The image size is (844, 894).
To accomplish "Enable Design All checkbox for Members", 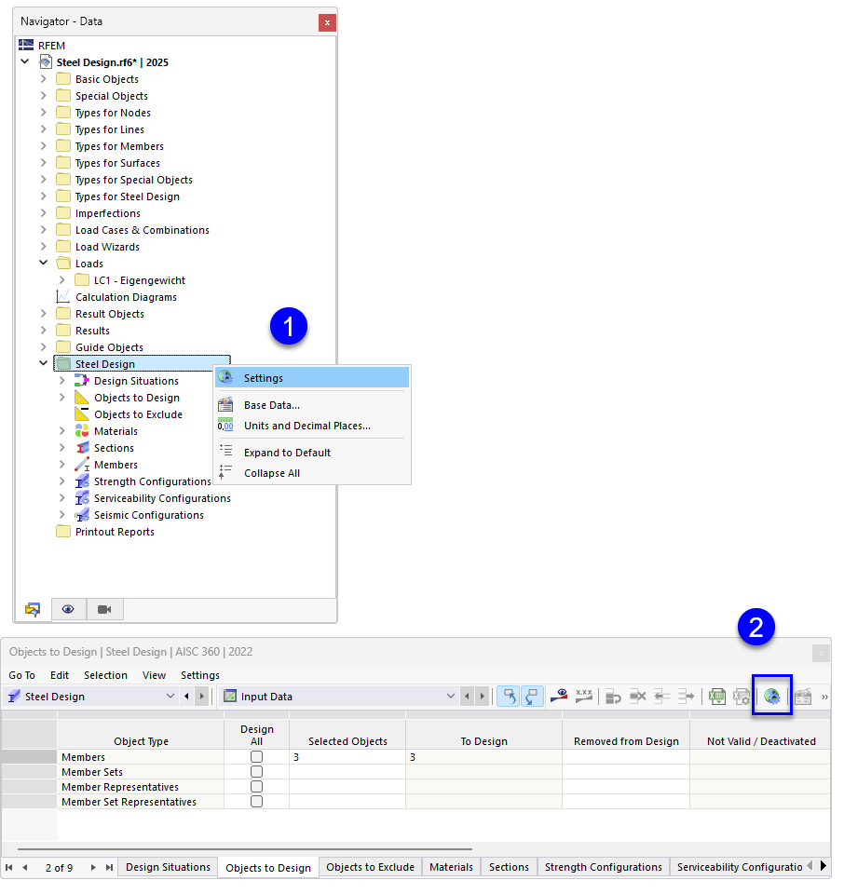I will (x=256, y=756).
